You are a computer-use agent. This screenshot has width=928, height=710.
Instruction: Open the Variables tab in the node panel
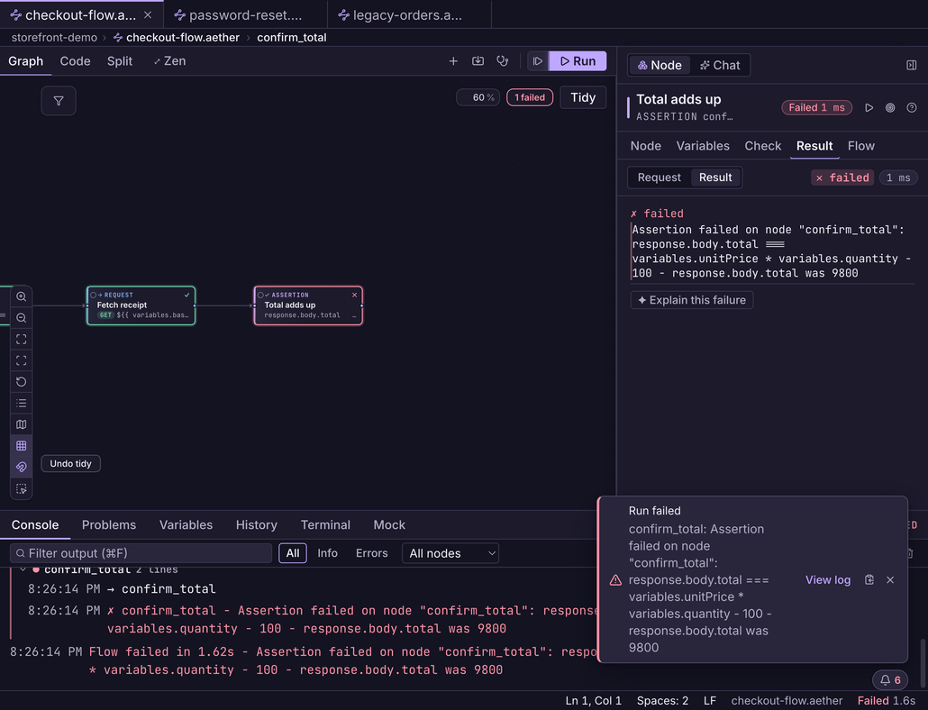[x=703, y=146]
